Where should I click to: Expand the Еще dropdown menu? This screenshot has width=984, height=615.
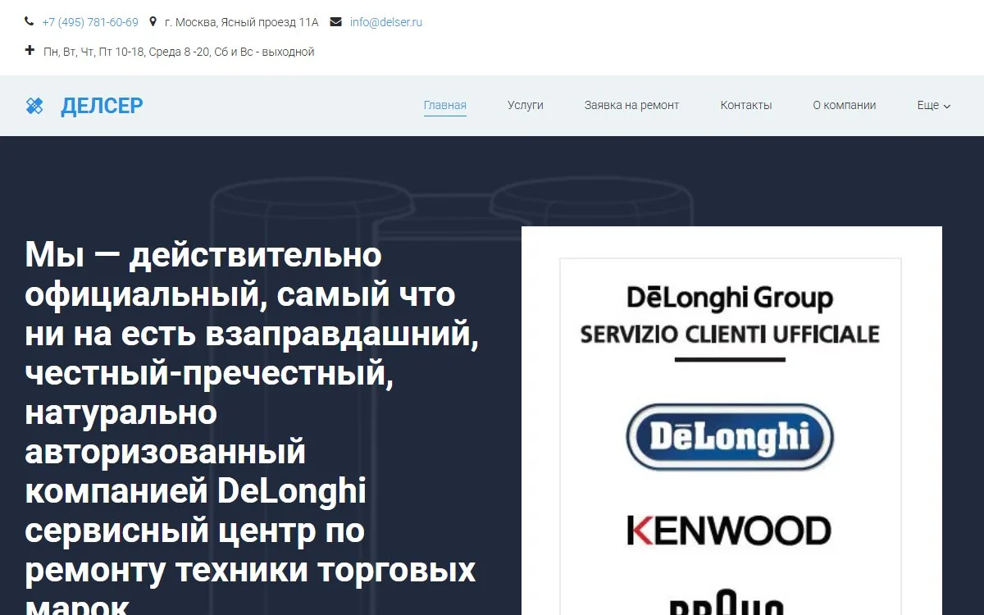pos(934,105)
